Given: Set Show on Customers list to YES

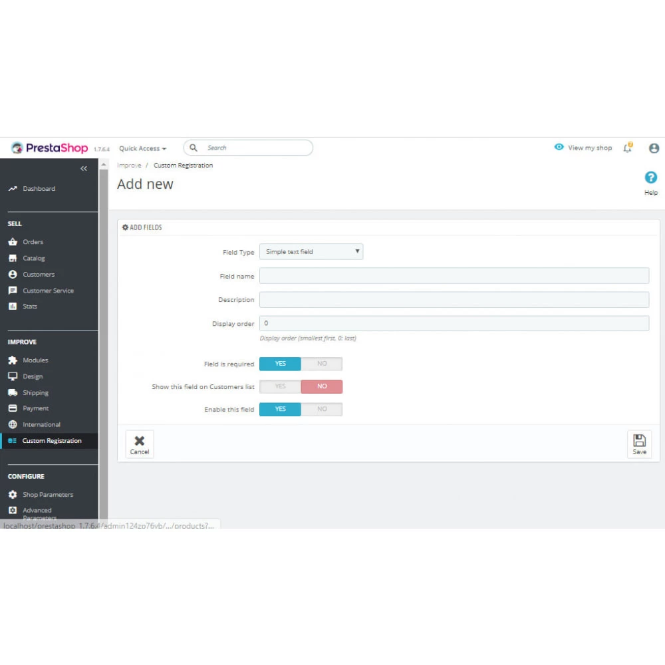Looking at the screenshot, I should click(280, 386).
